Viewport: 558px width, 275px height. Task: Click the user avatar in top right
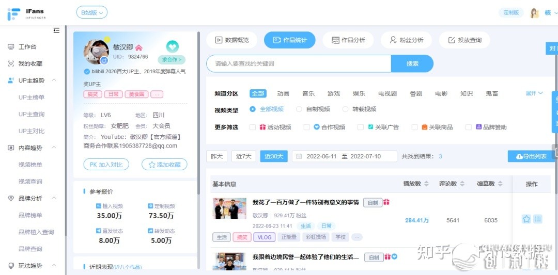(x=535, y=13)
